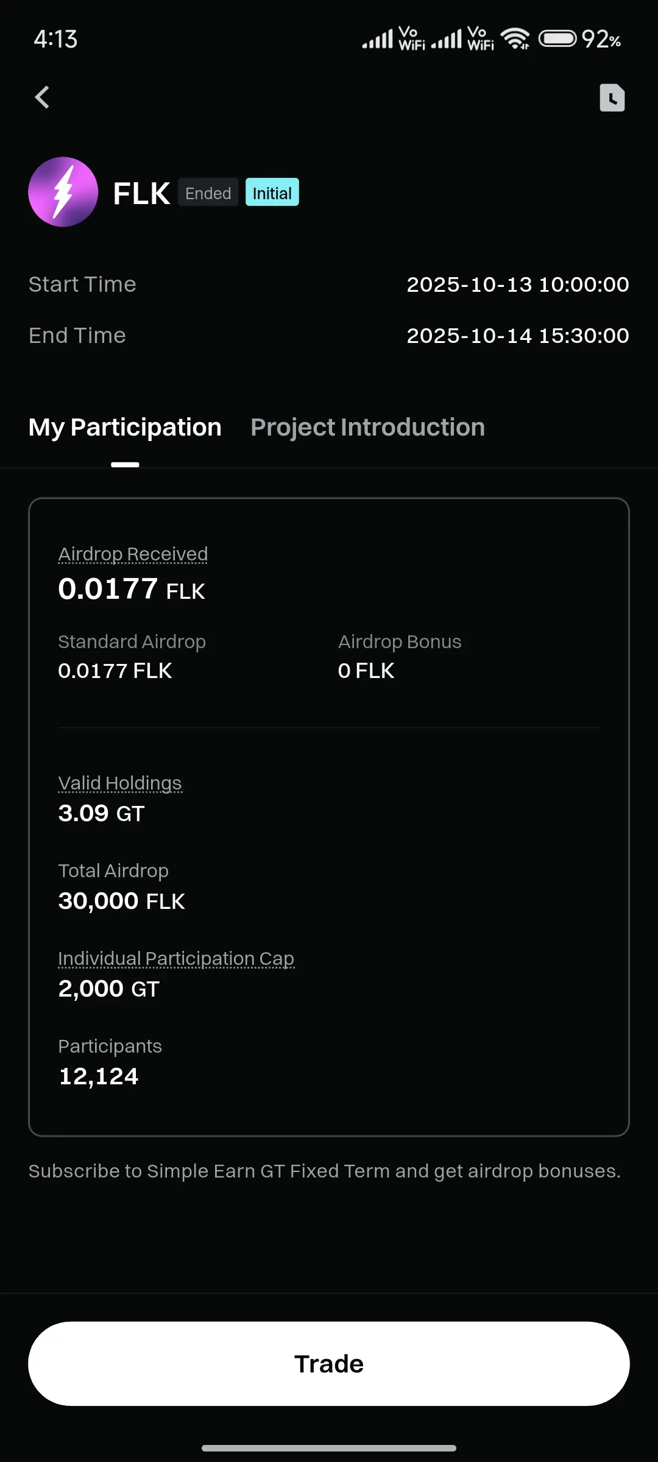Tap the Total Airdrop 30,000 FLK value

click(121, 901)
